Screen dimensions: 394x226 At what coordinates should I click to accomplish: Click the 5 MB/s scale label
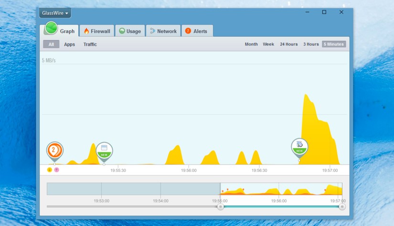(49, 60)
